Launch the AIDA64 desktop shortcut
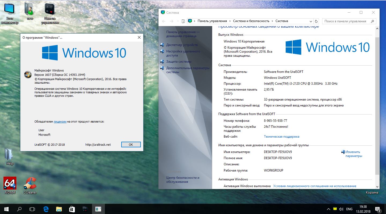Image resolution: width=386 pixels, height=214 pixels. tap(10, 186)
